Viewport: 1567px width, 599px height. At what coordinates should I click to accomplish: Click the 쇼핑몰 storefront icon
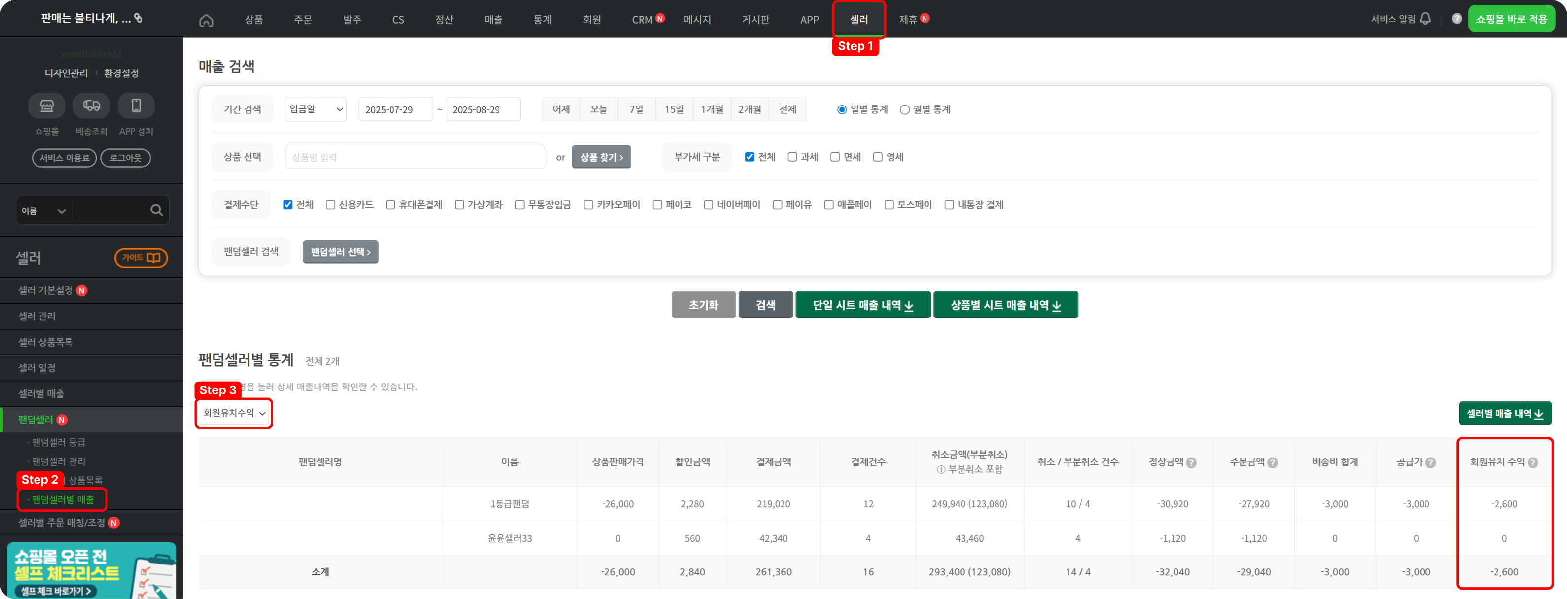click(x=47, y=106)
